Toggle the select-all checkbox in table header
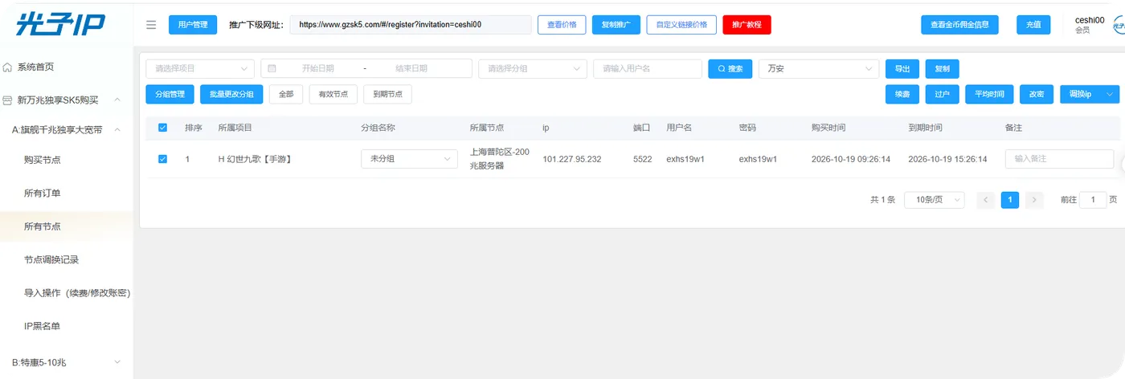 tap(163, 128)
